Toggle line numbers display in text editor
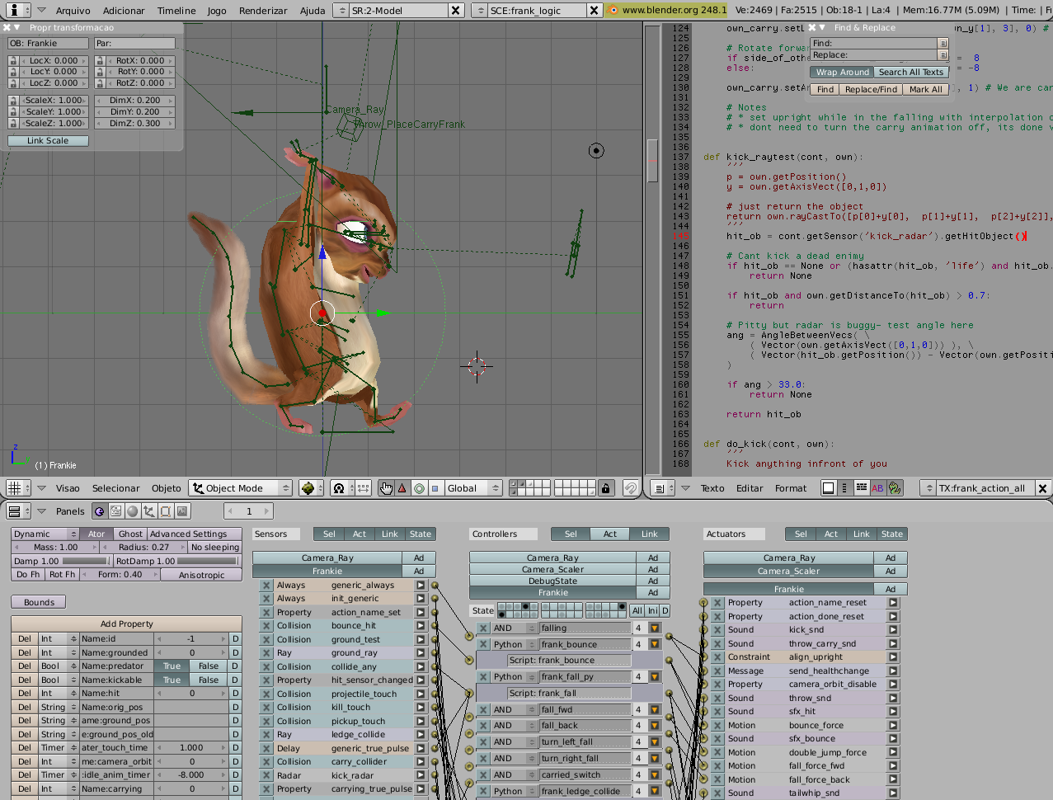The image size is (1053, 800). pos(844,488)
